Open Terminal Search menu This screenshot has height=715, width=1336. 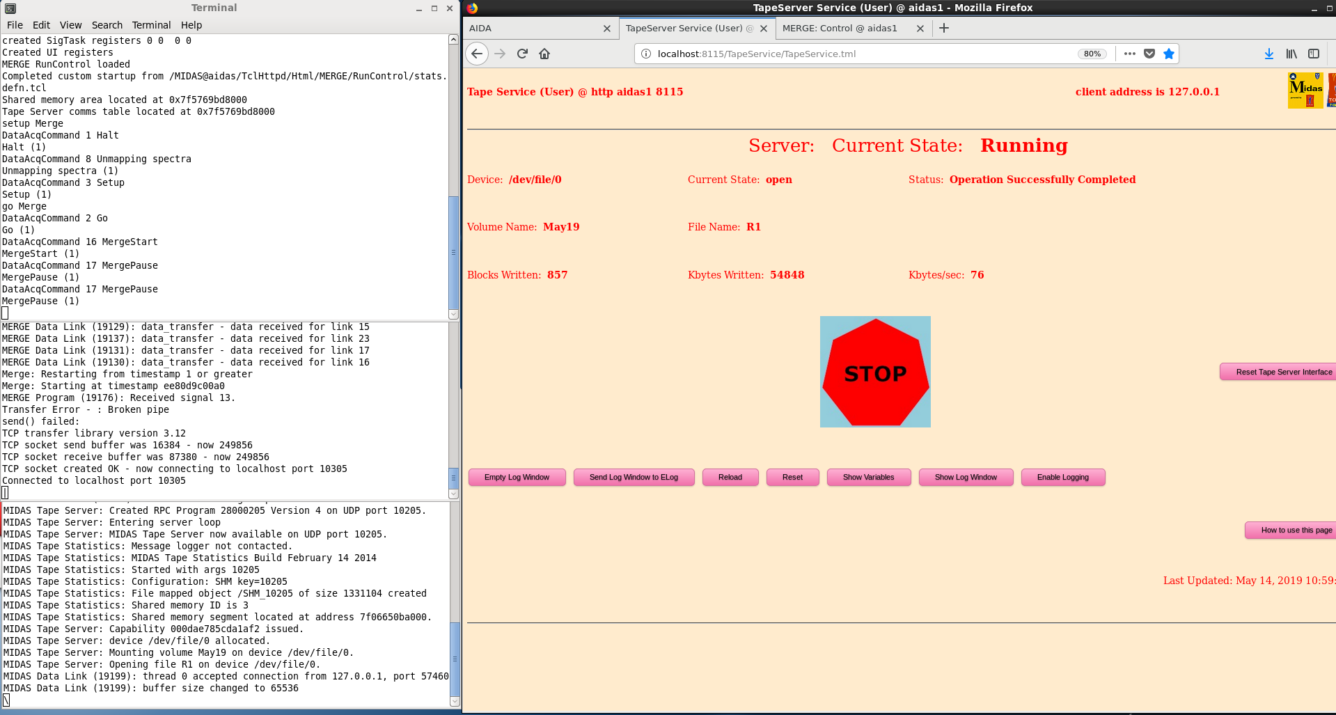point(107,25)
